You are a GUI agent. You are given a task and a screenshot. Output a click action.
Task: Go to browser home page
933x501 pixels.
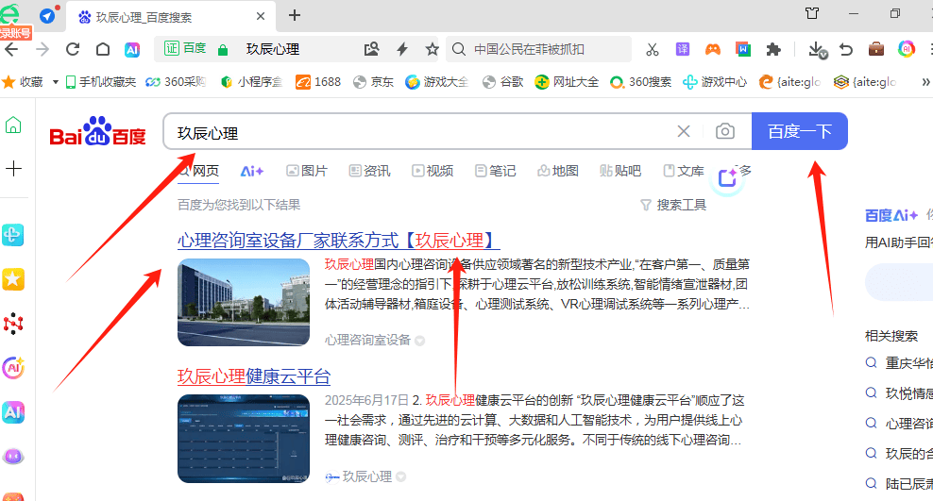click(103, 49)
